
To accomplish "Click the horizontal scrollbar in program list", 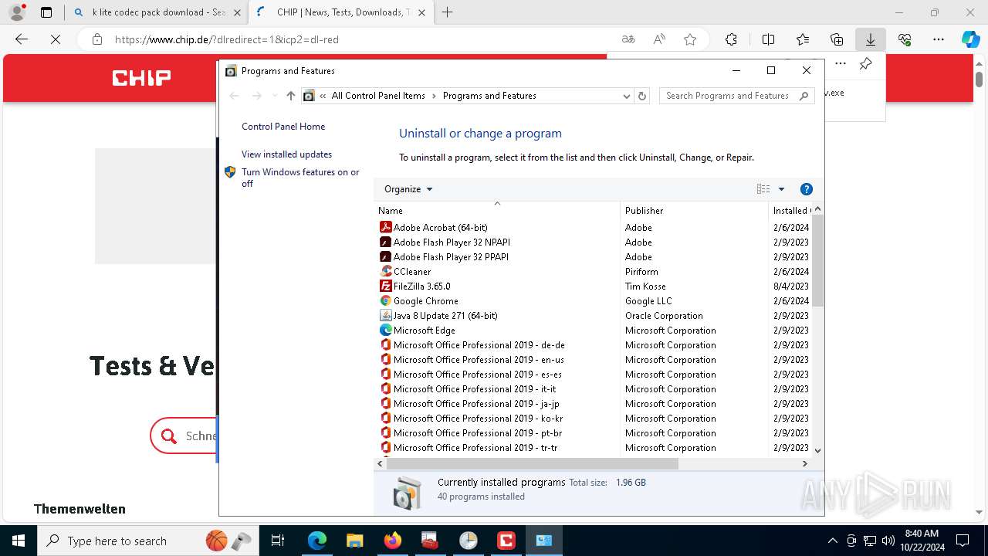I will coord(532,464).
